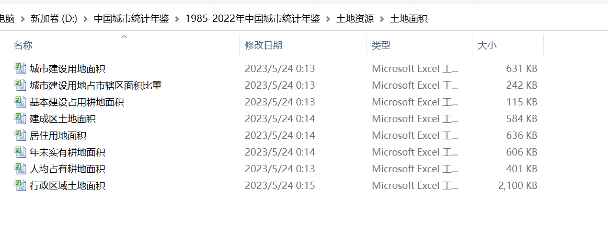Click Excel icon of 建成区土地面积 file

pyautogui.click(x=20, y=118)
